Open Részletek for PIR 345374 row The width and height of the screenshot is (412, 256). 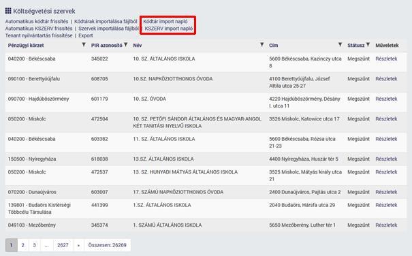pyautogui.click(x=386, y=225)
